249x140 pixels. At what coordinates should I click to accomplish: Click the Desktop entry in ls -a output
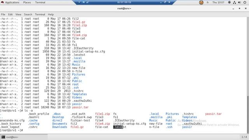tap(58, 117)
